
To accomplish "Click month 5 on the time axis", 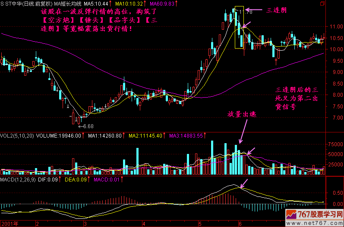I will 199,224.
